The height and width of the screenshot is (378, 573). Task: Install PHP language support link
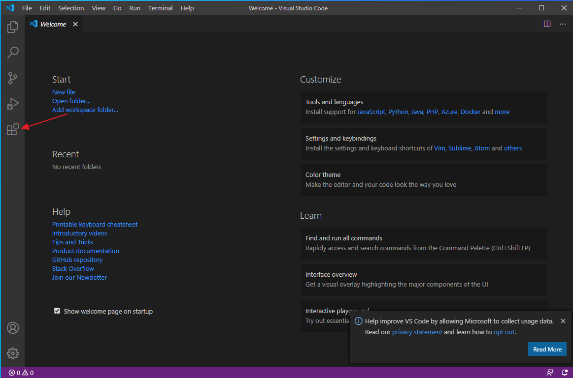(432, 112)
